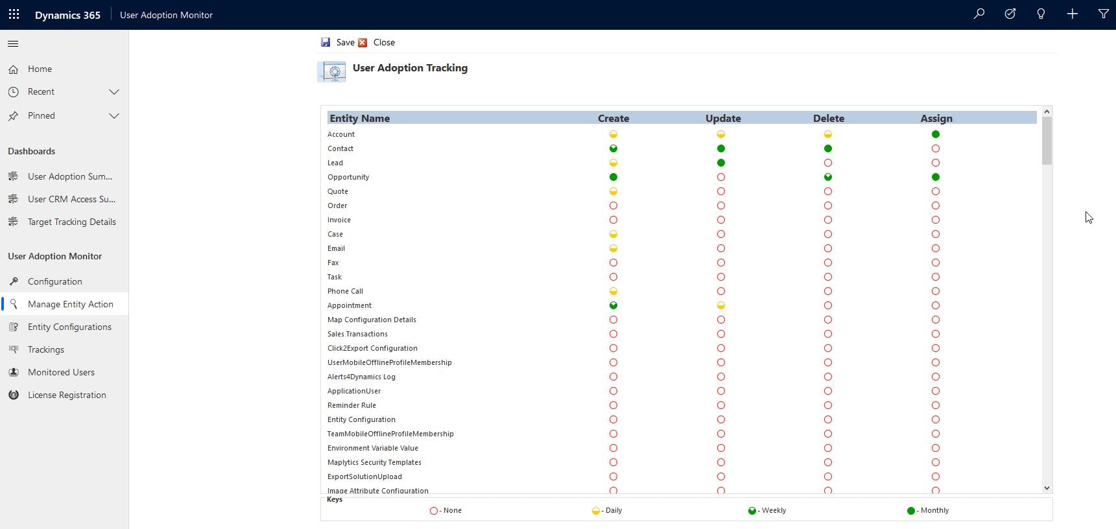
Task: Go to Entity Configurations page
Action: click(x=69, y=327)
